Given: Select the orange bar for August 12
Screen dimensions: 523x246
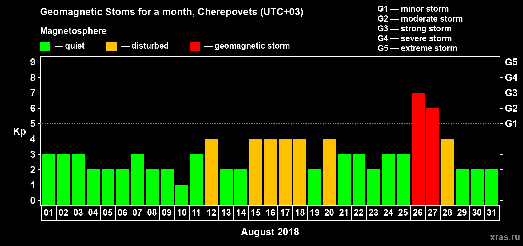Looking at the screenshot, I should [x=211, y=172].
